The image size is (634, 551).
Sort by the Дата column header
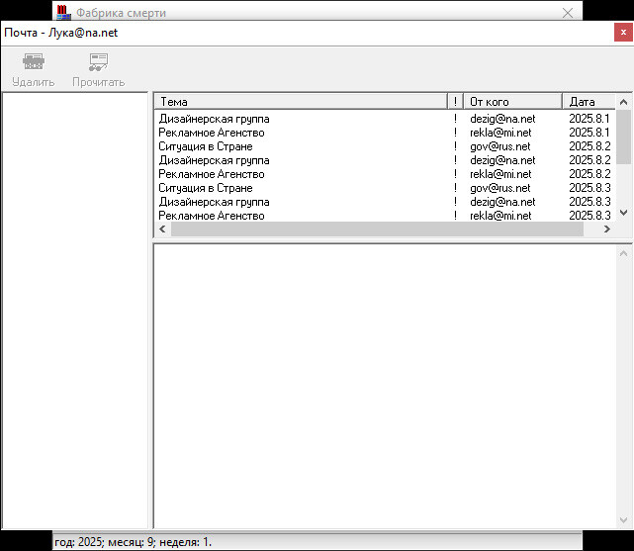(x=589, y=102)
